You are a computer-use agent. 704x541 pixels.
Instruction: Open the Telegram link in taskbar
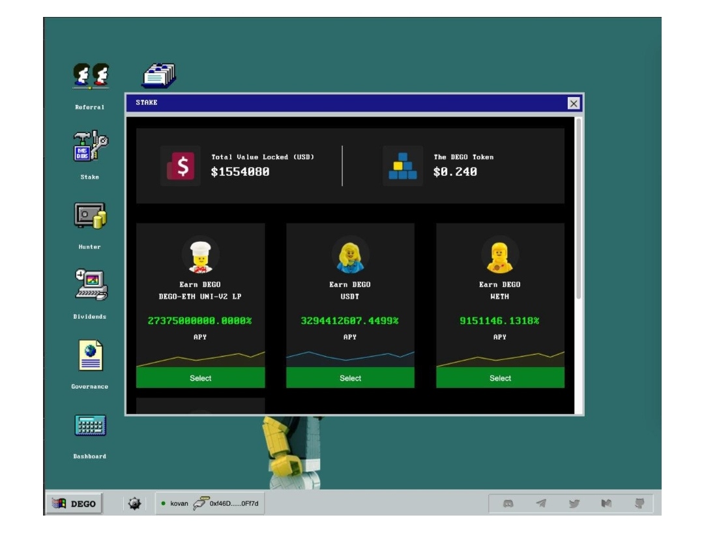pyautogui.click(x=541, y=503)
